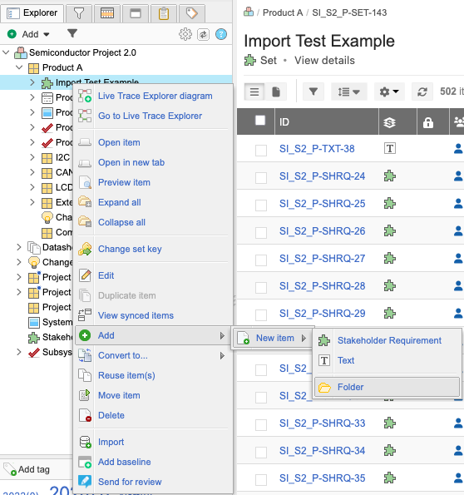The image size is (464, 495).
Task: Click the Set puzzle icon under title
Action: tap(250, 60)
